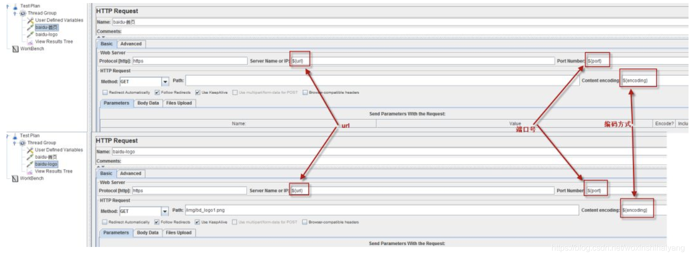Uncheck Follow Redirects in baidu-首页 request

157,92
